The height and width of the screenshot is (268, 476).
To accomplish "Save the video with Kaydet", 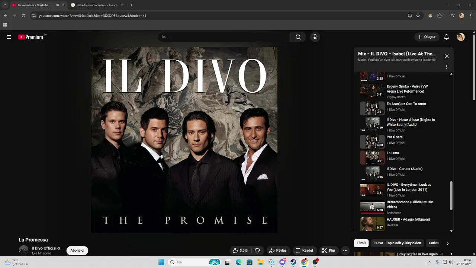I will [304, 251].
